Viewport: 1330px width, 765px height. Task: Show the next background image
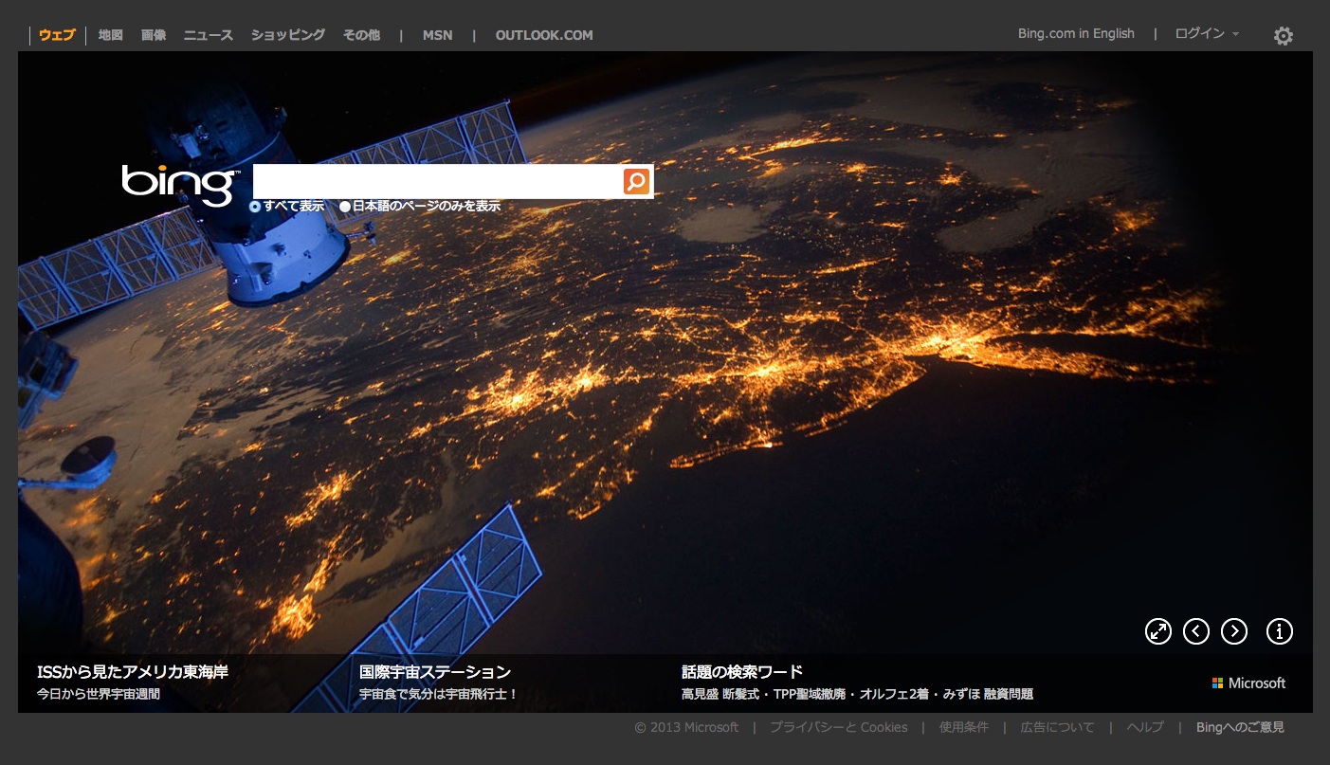(x=1234, y=631)
